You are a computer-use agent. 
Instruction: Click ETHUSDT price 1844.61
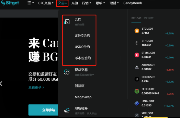(x=146, y=45)
